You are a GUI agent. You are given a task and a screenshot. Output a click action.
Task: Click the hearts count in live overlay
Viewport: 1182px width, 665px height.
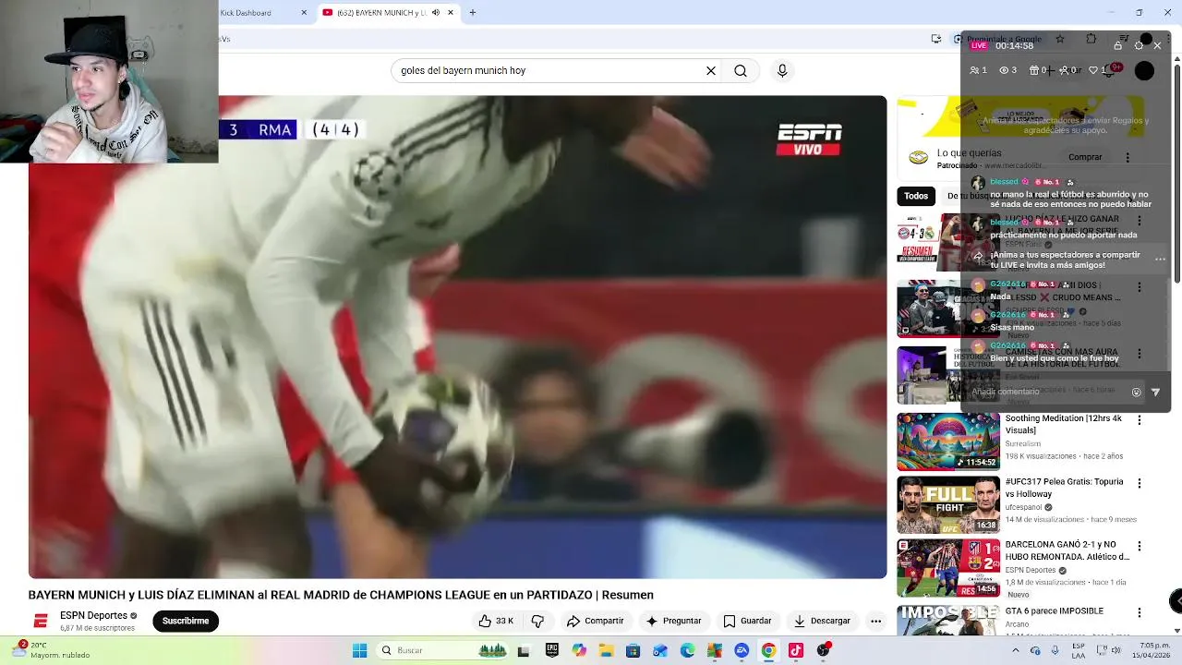1099,70
